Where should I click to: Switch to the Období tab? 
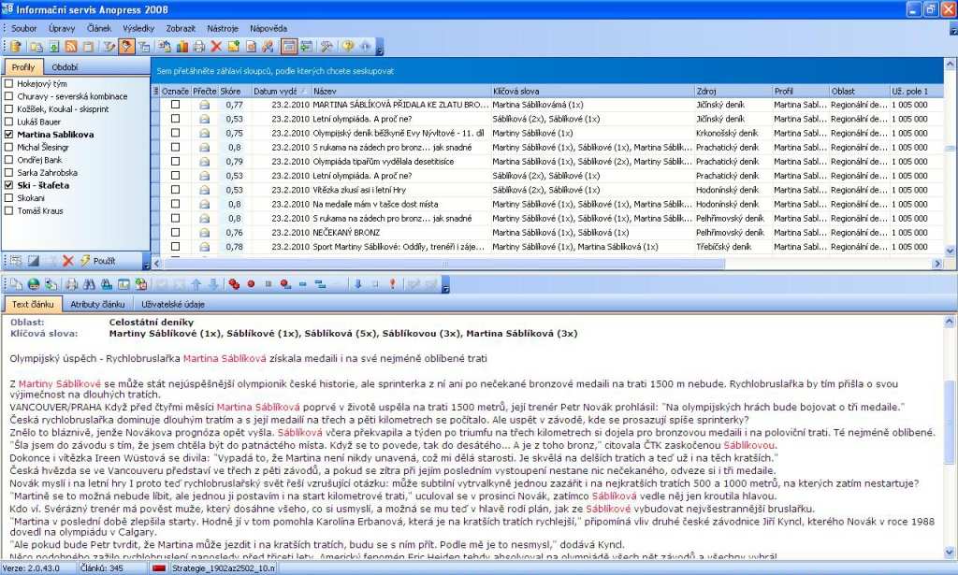click(x=65, y=67)
